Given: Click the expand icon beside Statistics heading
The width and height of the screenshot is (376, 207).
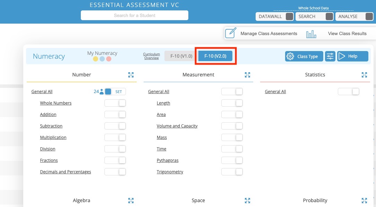Looking at the screenshot, I should point(364,75).
